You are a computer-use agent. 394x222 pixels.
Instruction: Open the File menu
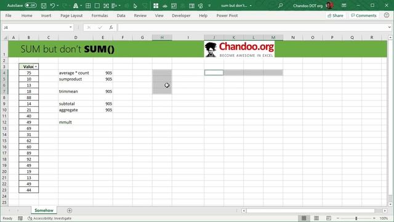(8, 15)
